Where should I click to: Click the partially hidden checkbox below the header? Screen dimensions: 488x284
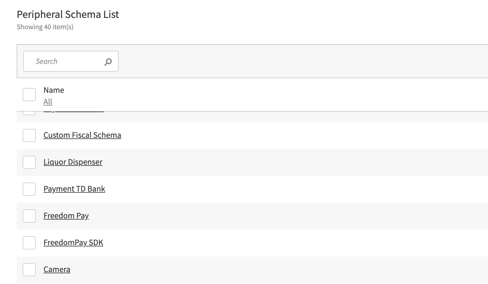point(29,113)
